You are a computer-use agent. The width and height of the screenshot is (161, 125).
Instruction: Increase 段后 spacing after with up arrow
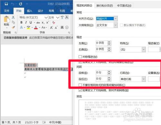[109, 78]
